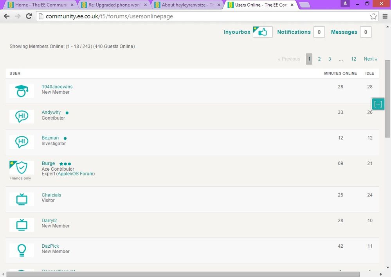Collapse the teal side widget panel
The height and width of the screenshot is (277, 391).
tap(378, 104)
